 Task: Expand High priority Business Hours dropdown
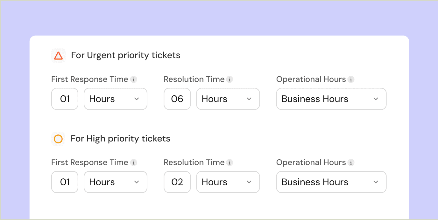point(331,182)
